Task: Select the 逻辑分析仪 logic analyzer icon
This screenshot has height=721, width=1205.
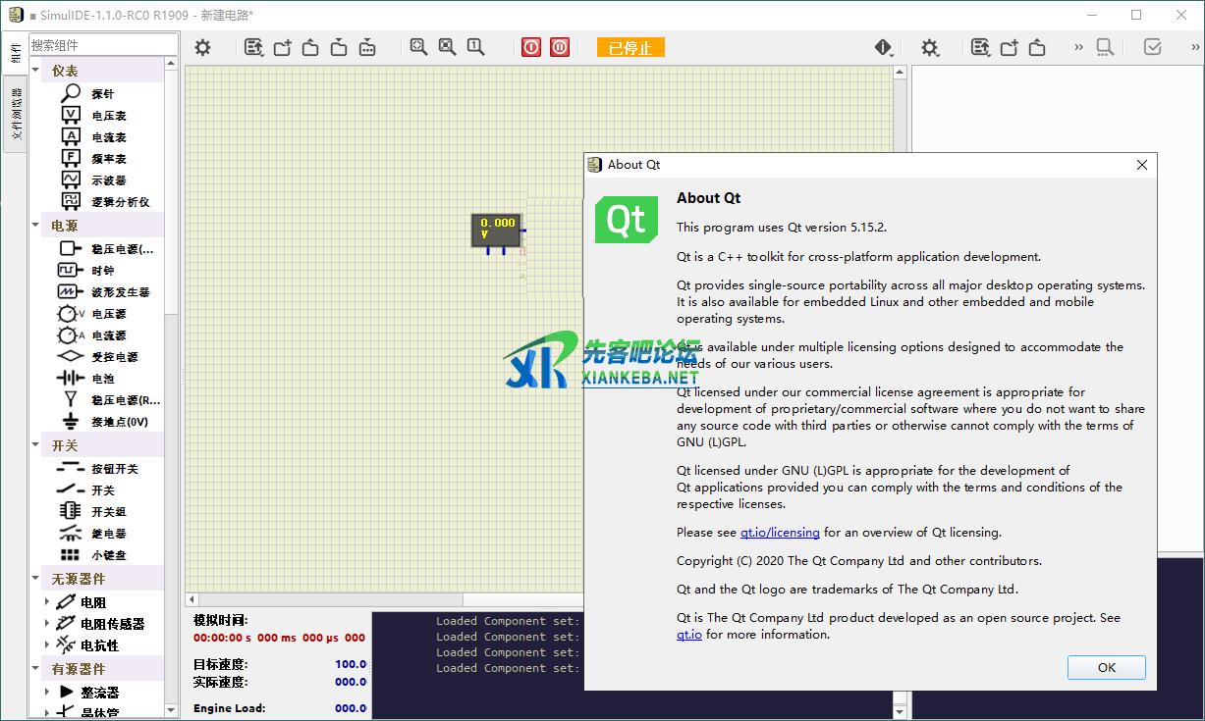Action: pyautogui.click(x=71, y=201)
